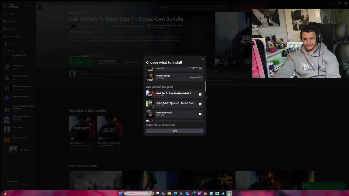Check the BO6: Campaign suggested checkbox
Image resolution: width=349 pixels, height=196 pixels.
tap(200, 77)
